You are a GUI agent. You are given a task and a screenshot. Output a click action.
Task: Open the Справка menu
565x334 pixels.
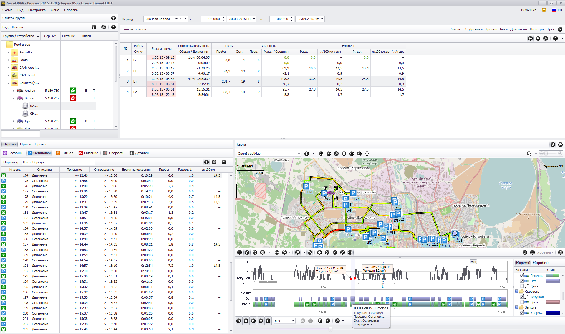(71, 10)
